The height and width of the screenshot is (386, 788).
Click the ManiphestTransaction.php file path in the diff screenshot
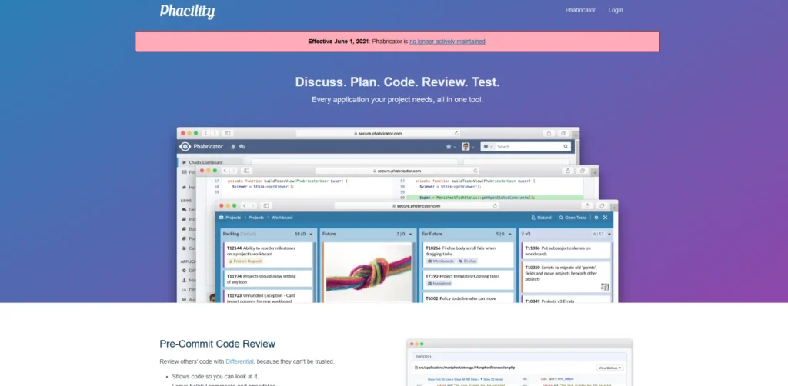(x=467, y=368)
